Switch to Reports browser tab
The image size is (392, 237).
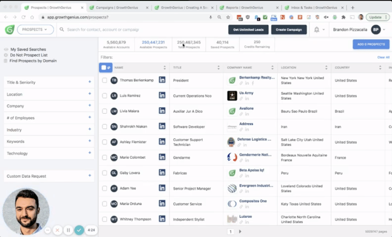pos(249,8)
